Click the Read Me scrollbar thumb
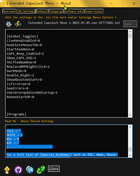 click(130, 149)
